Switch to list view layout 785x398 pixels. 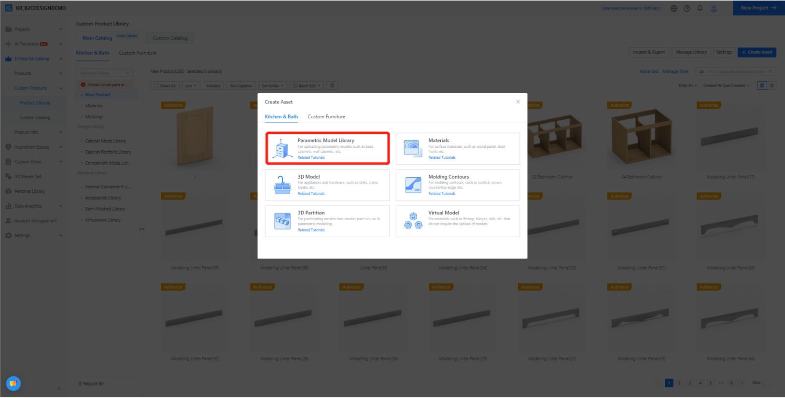(x=771, y=85)
